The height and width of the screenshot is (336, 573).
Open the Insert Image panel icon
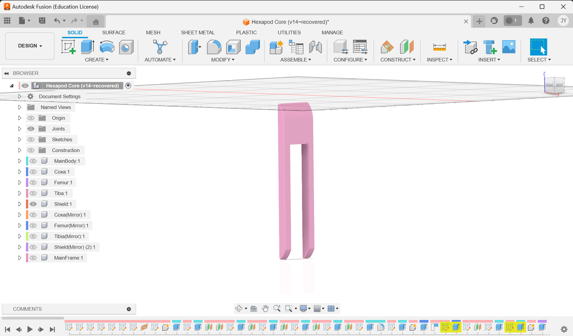[509, 47]
